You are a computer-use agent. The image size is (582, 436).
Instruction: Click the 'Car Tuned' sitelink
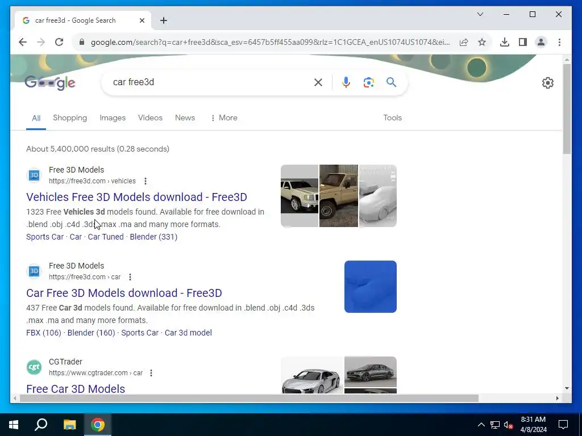point(106,237)
